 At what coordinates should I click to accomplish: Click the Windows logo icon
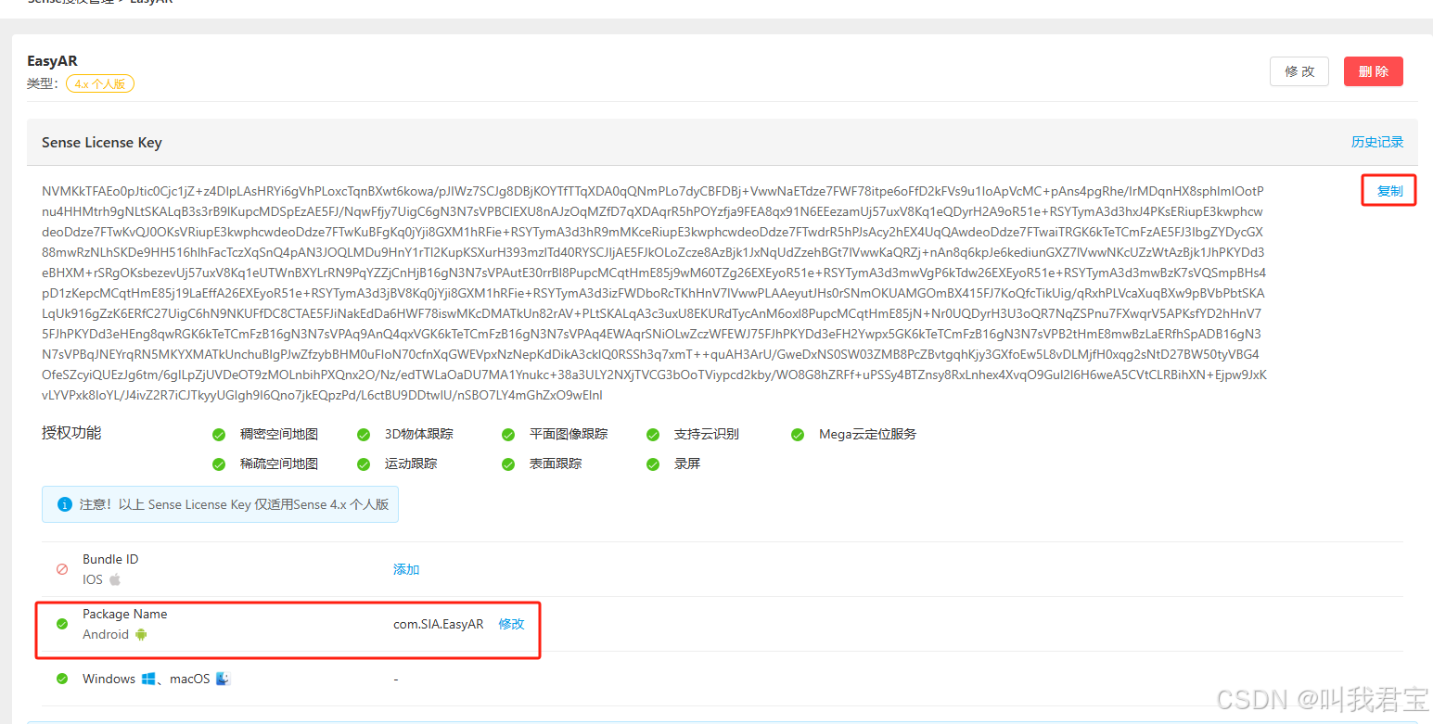[148, 679]
